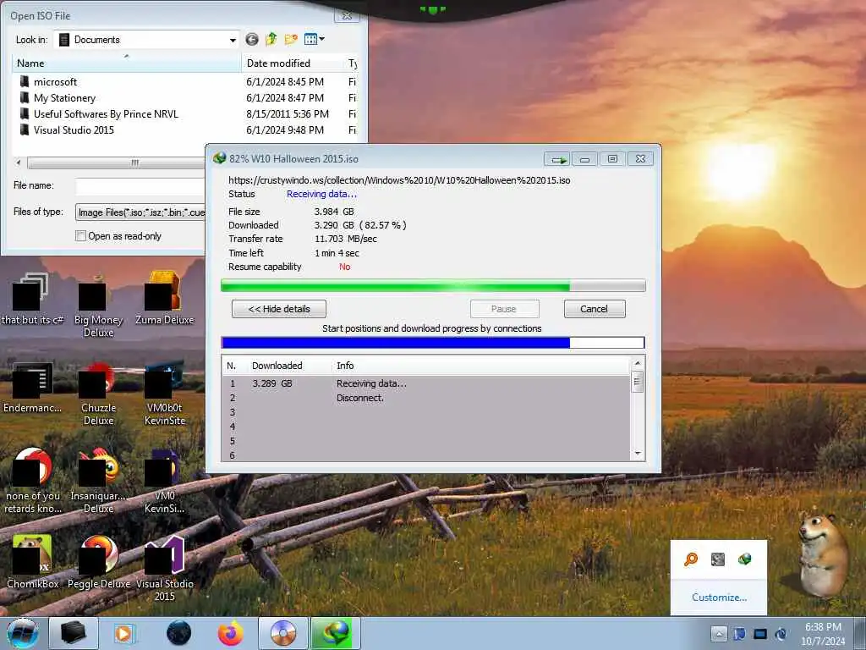Viewport: 866px width, 650px height.
Task: Open the View Menu icon in Open ISO File
Action: click(x=315, y=39)
